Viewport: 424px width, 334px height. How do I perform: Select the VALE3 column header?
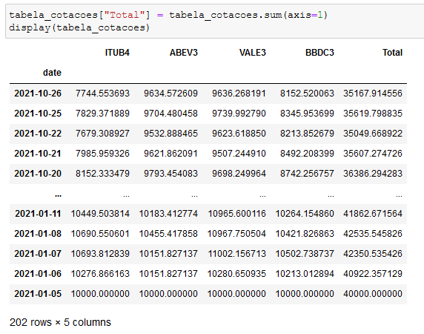coord(253,53)
